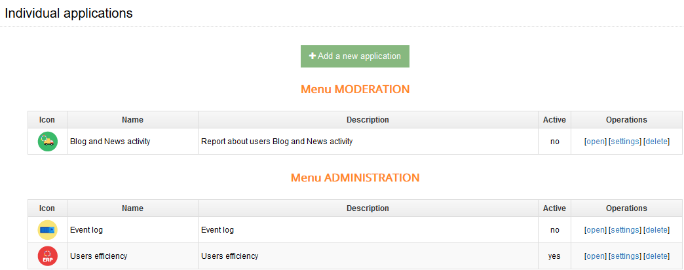Screen dimensions: 684x270
Task: Open settings for Event log
Action: [625, 230]
